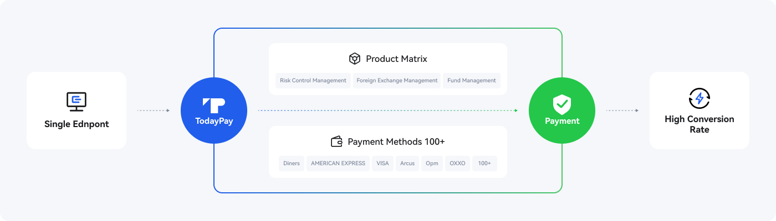Viewport: 776px width, 221px height.
Task: Click the TodayPay logo circle
Action: coord(214,110)
